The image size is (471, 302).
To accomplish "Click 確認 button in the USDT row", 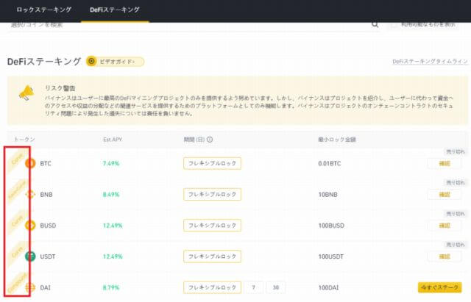I will (445, 256).
